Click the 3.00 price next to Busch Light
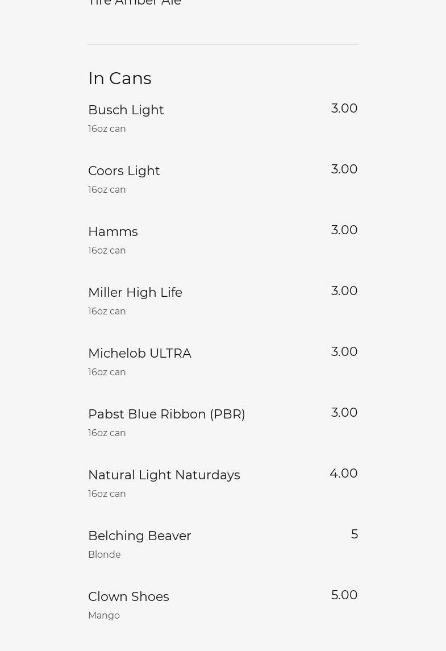 point(344,109)
